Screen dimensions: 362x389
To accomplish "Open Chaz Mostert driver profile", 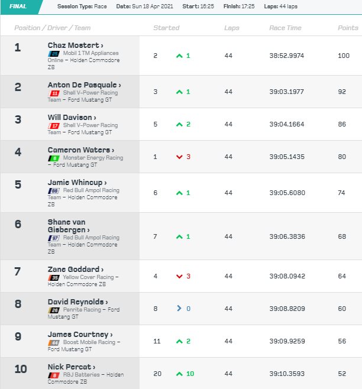I will (x=75, y=46).
